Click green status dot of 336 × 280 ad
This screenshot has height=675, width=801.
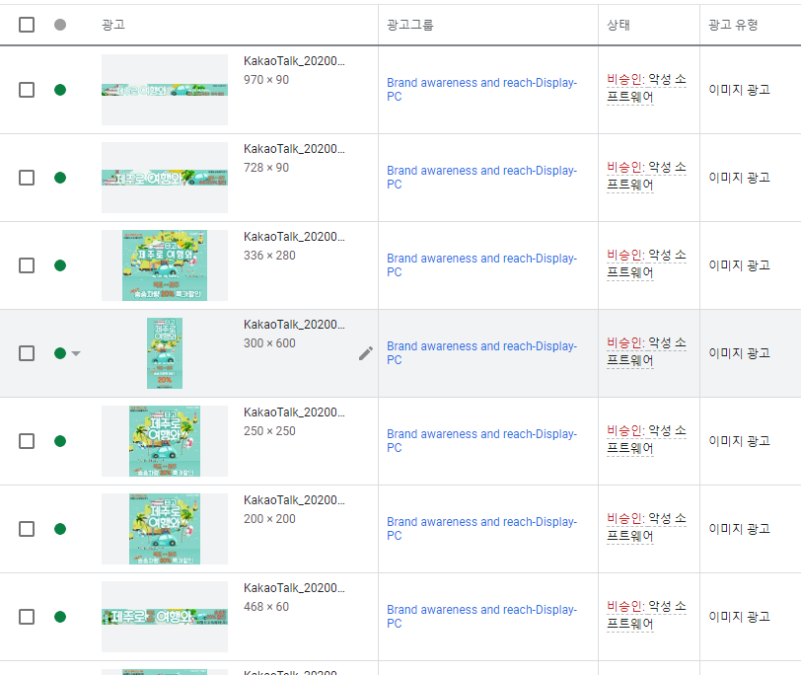(x=60, y=265)
